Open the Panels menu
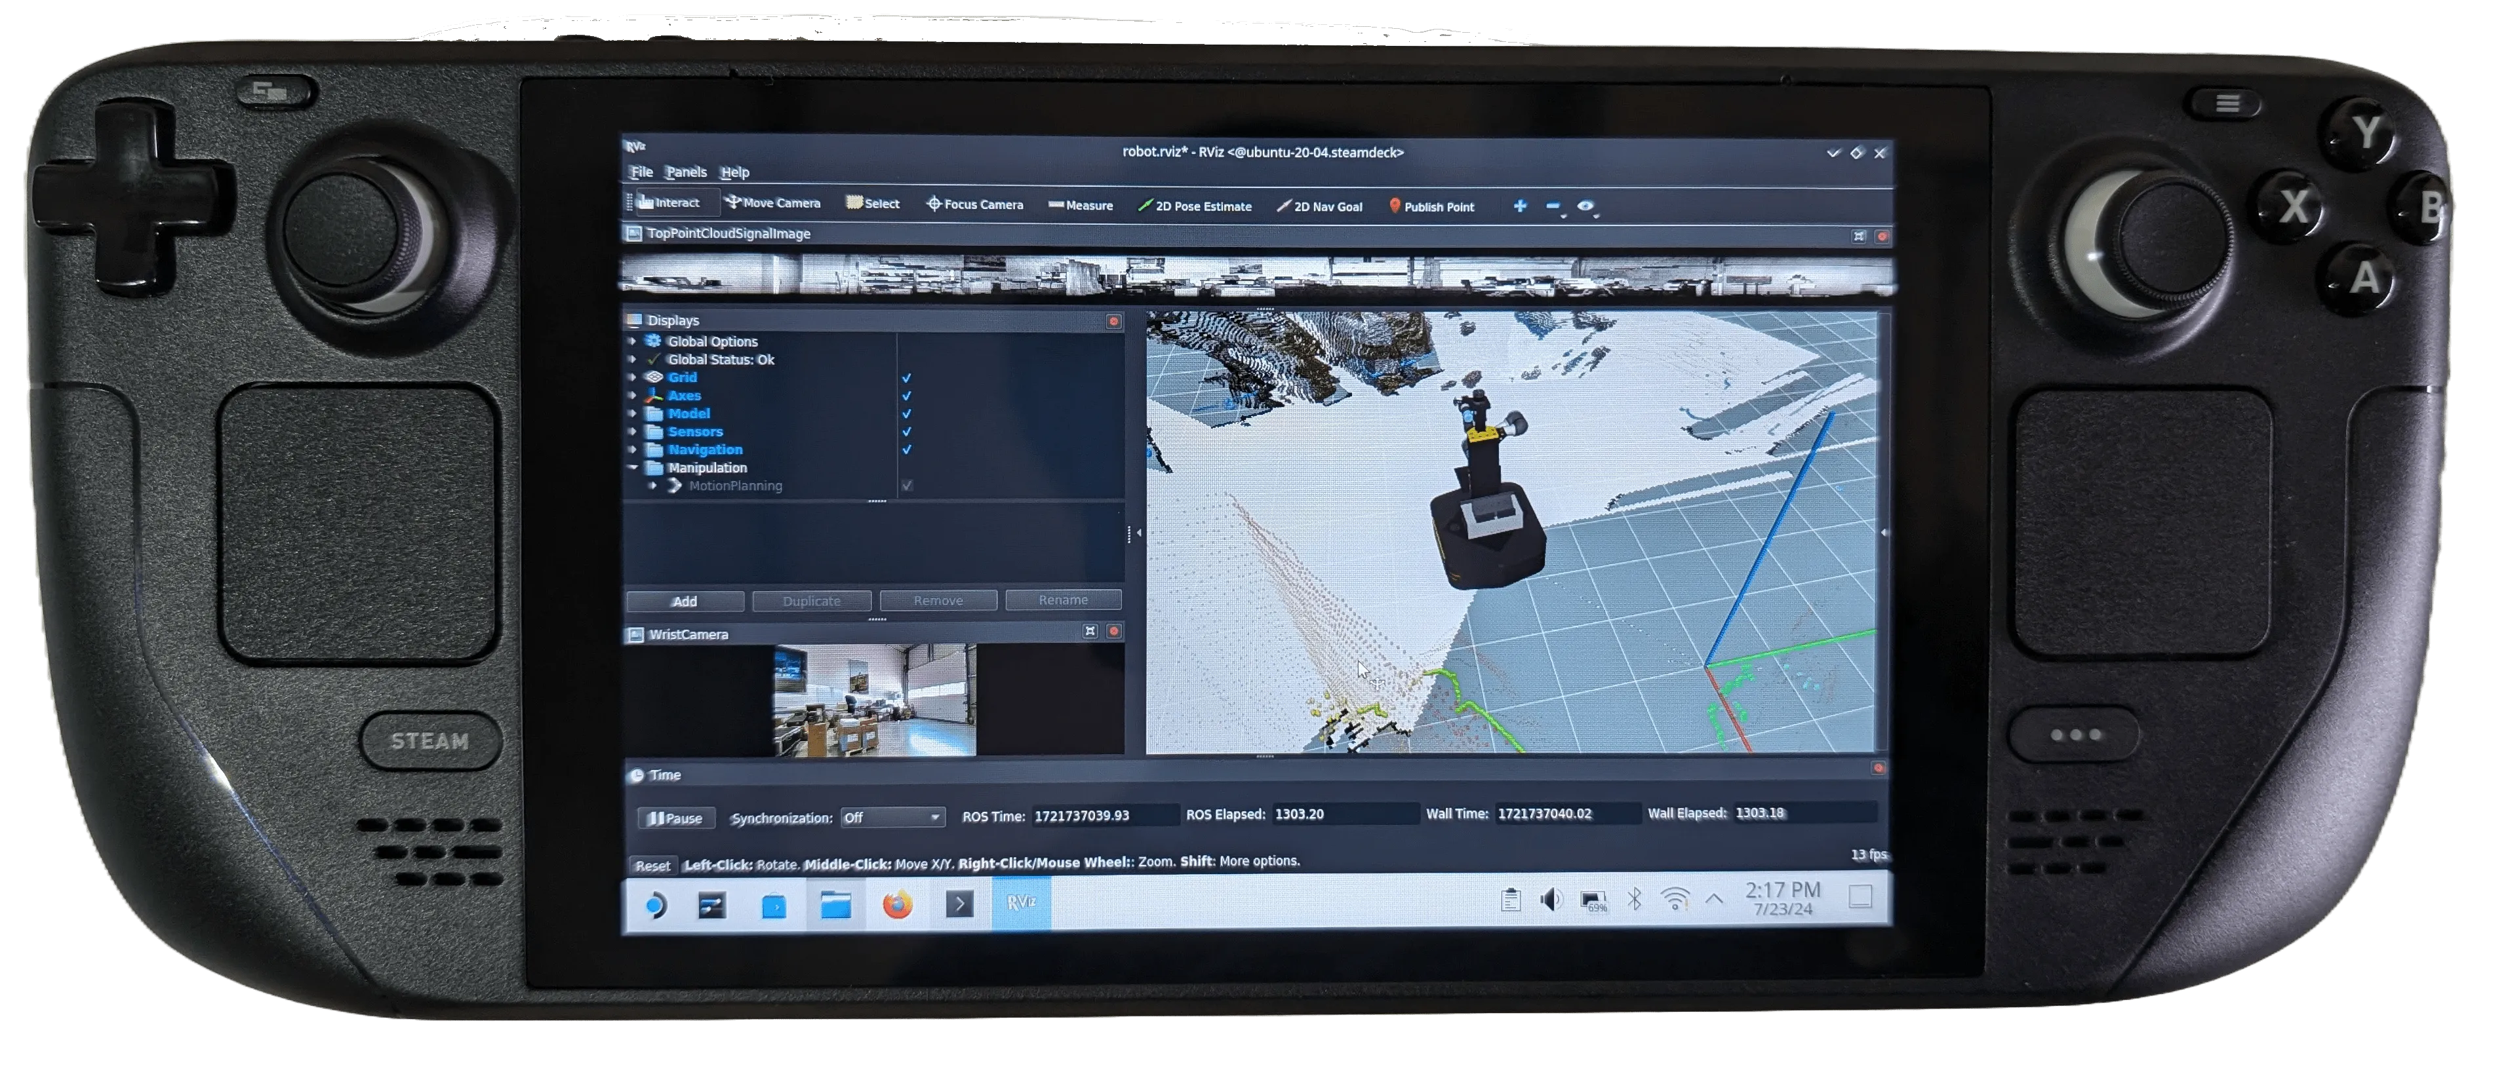 [686, 172]
